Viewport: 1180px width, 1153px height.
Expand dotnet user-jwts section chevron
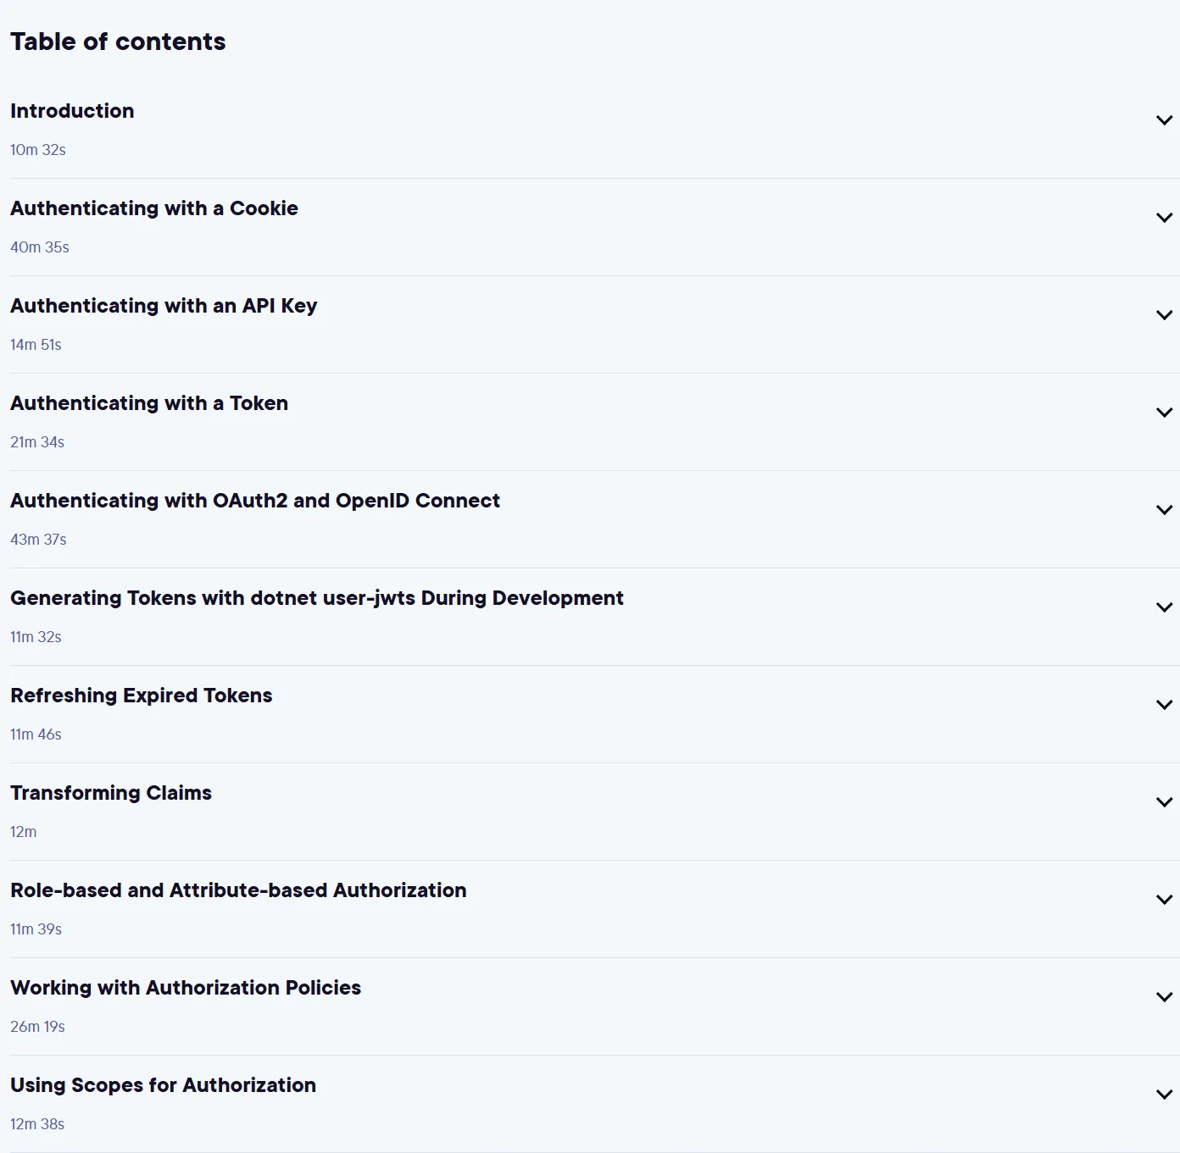(x=1164, y=607)
